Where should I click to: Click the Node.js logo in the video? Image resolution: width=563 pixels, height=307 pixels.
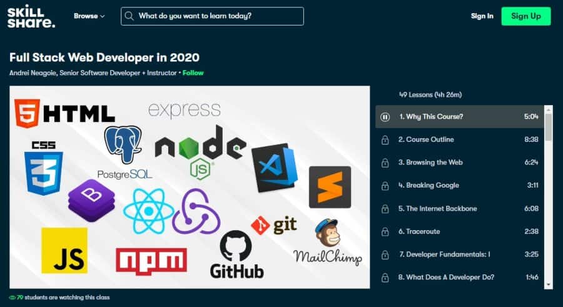200,151
